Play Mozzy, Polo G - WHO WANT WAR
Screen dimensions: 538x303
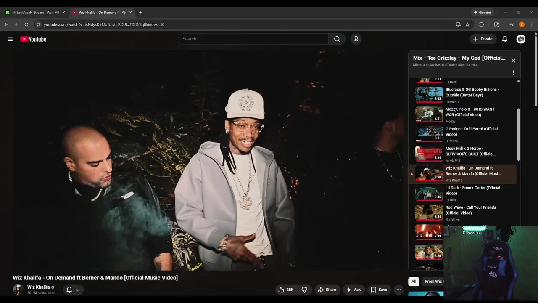point(470,112)
